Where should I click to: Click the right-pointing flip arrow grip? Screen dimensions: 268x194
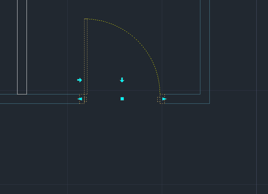pos(80,80)
